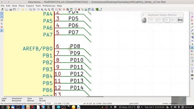Open the Place menu

coord(22,6)
